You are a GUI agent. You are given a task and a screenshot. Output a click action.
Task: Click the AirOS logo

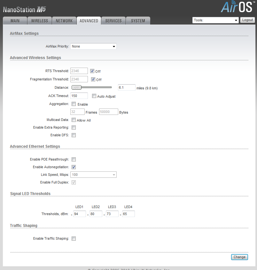238,7
